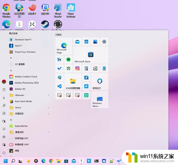Viewport: 178px width, 165px height.
Task: Open the 使用技巧 tips tile
Action: click(100, 82)
